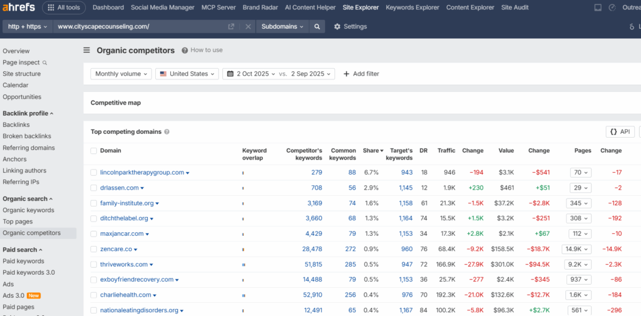Collapse Organic search section
The height and width of the screenshot is (316, 641).
28,199
